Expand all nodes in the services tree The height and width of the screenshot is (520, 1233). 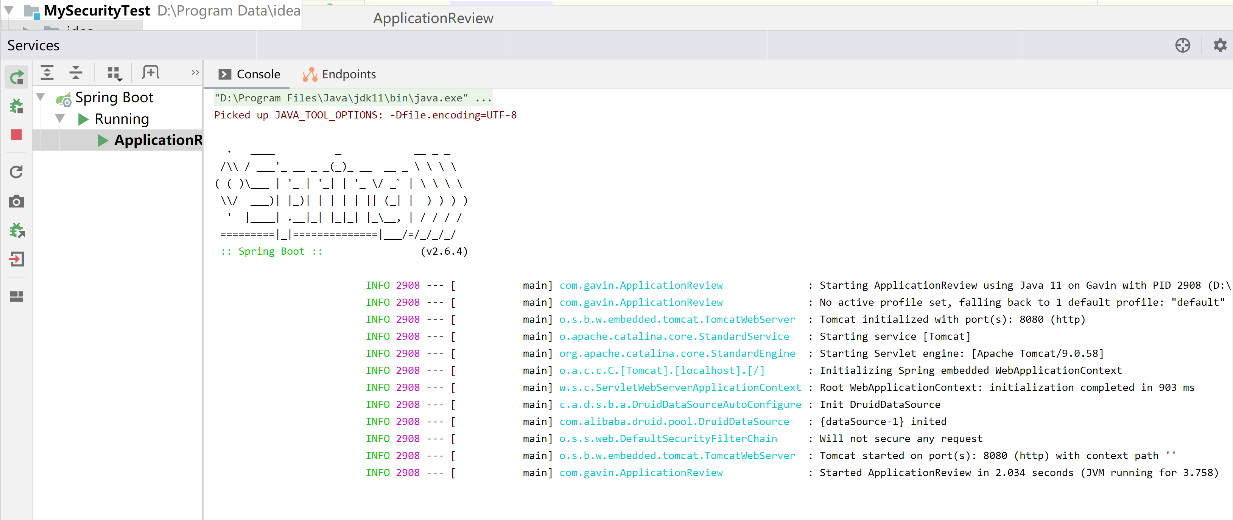[47, 72]
